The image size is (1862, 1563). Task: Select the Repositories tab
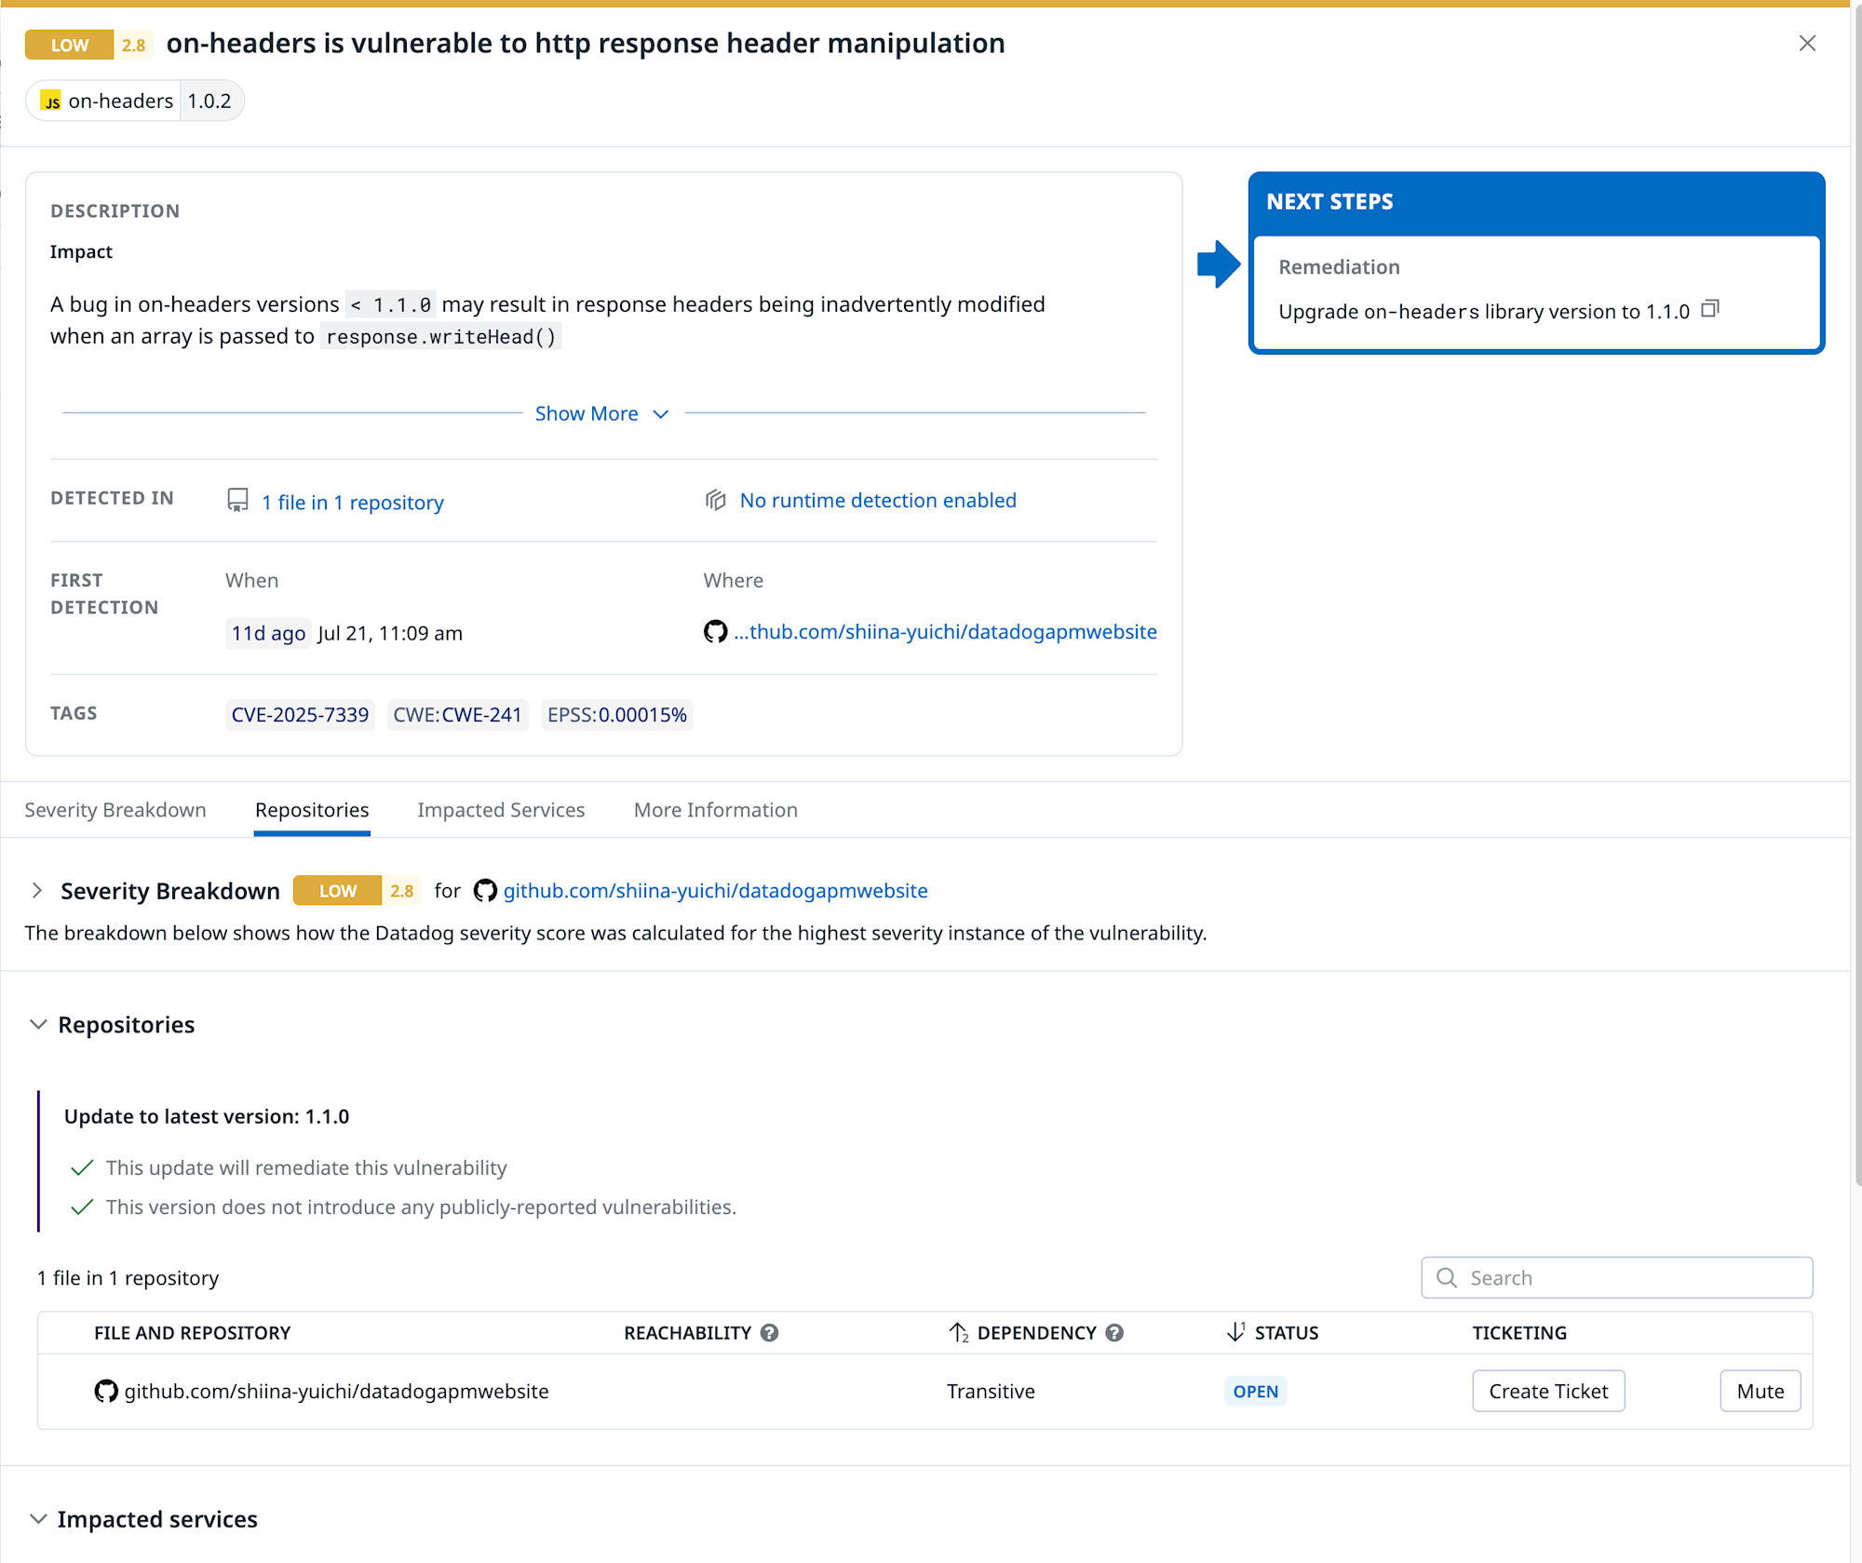coord(312,810)
